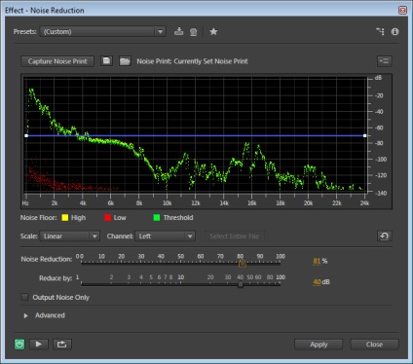
Task: Open the Presets dropdown
Action: pyautogui.click(x=103, y=31)
